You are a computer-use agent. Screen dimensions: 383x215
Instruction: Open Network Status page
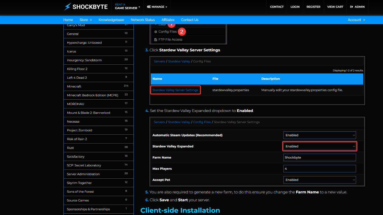[x=143, y=20]
